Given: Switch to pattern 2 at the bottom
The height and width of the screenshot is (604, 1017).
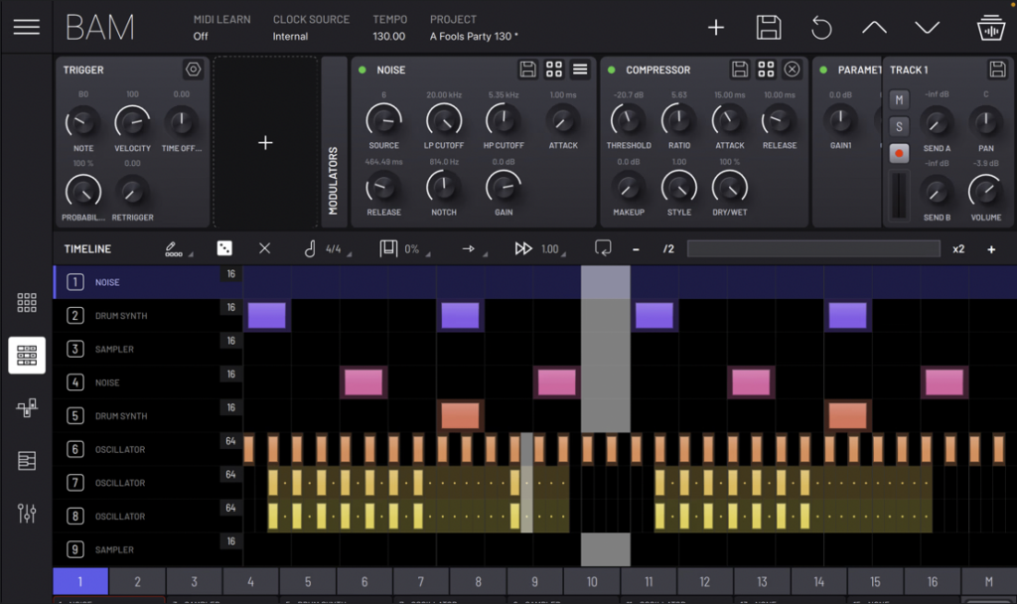Looking at the screenshot, I should pyautogui.click(x=137, y=582).
